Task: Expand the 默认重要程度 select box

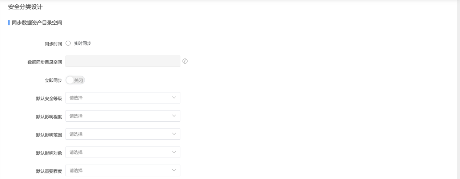Action: point(123,170)
